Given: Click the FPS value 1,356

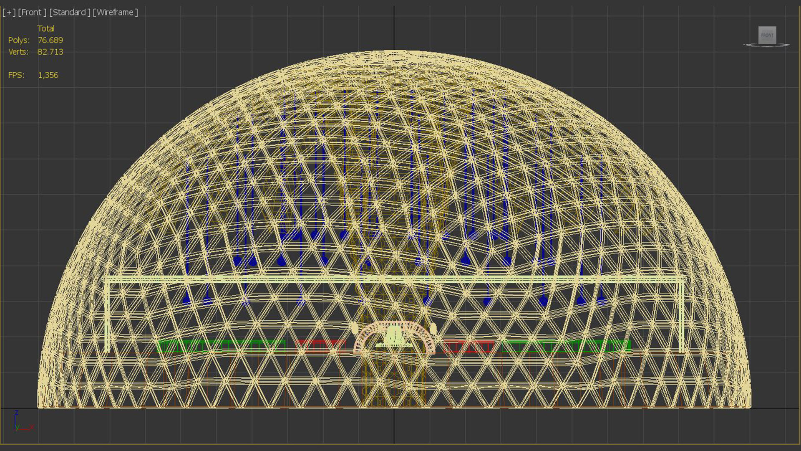Looking at the screenshot, I should point(48,75).
